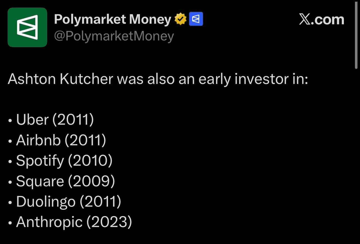Click the word Anthropic in the list
This screenshot has width=360, height=244.
click(49, 222)
